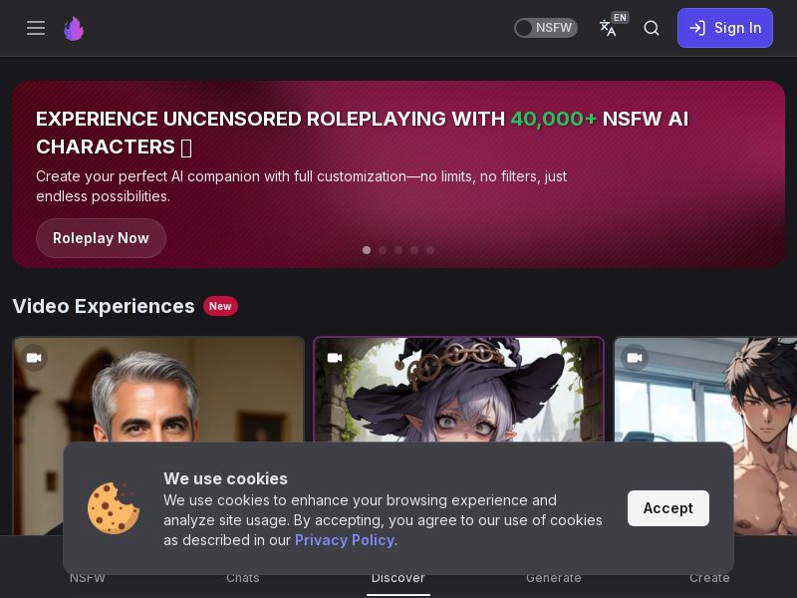Click the New badge beside Video Experiences
Image resolution: width=797 pixels, height=598 pixels.
pos(220,306)
